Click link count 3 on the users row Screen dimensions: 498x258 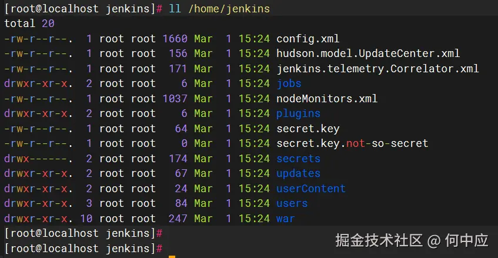point(89,203)
